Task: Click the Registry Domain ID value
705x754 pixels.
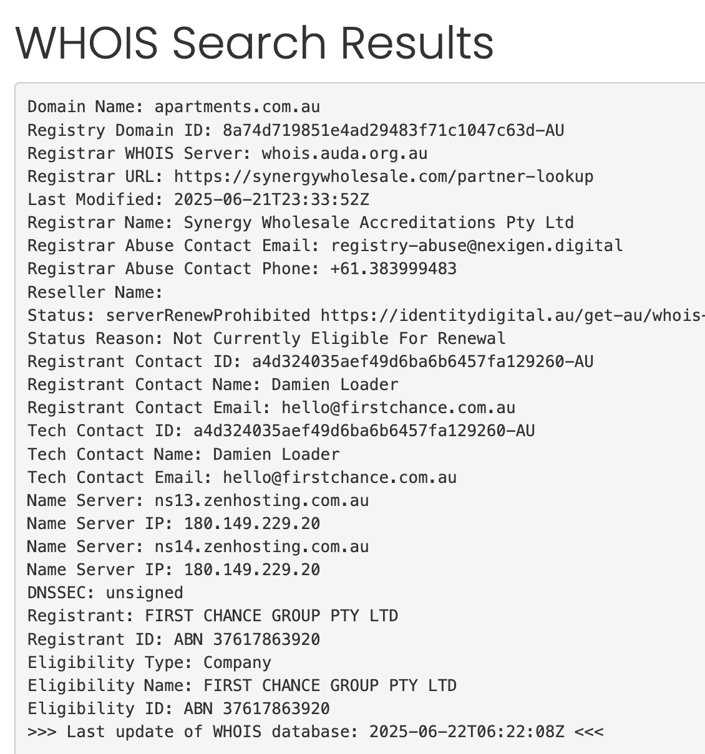Action: 393,130
